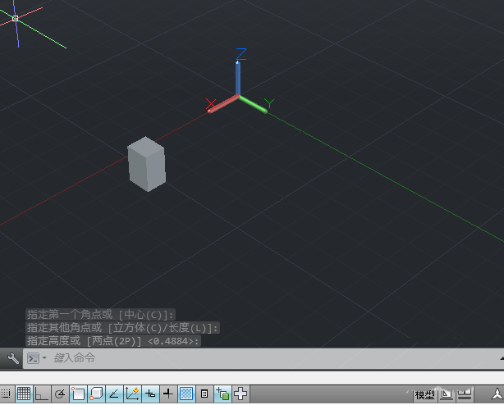Toggle Transparency display (blue checker icon)
The height and width of the screenshot is (405, 504).
click(x=186, y=394)
